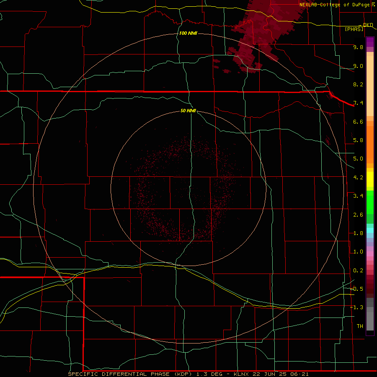Click the 1.0 scale value

358,252
